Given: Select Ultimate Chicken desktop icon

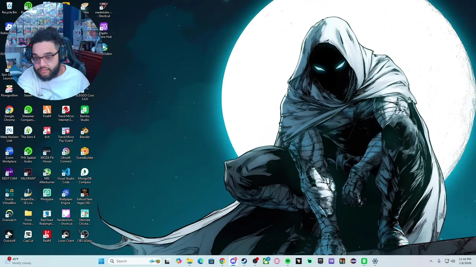Looking at the screenshot, I should (x=85, y=217).
